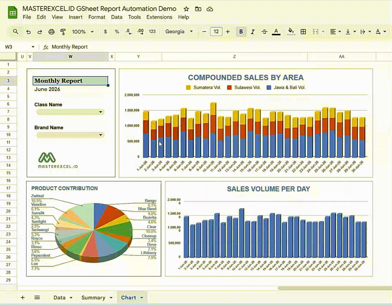Activate the paint format tool

point(63,32)
